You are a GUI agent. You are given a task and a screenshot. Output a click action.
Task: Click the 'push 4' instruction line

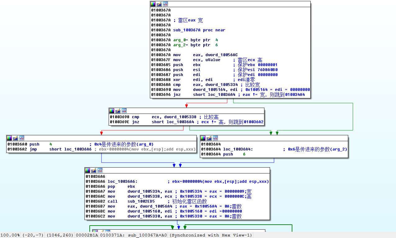[41, 144]
